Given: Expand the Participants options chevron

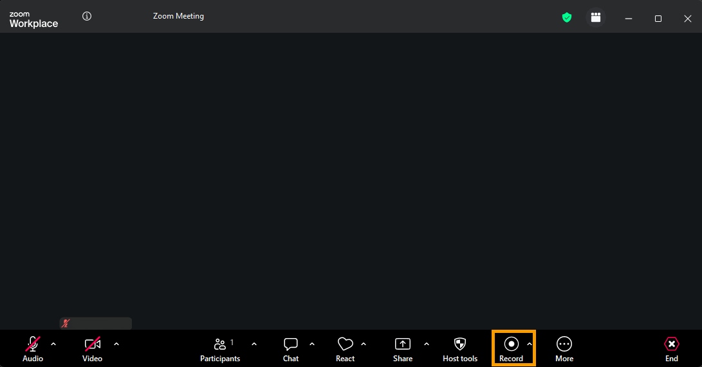Looking at the screenshot, I should coord(254,344).
